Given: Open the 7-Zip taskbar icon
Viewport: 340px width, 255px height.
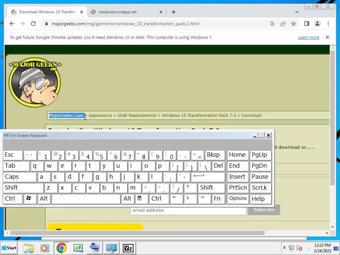Looking at the screenshot, I should (128, 248).
